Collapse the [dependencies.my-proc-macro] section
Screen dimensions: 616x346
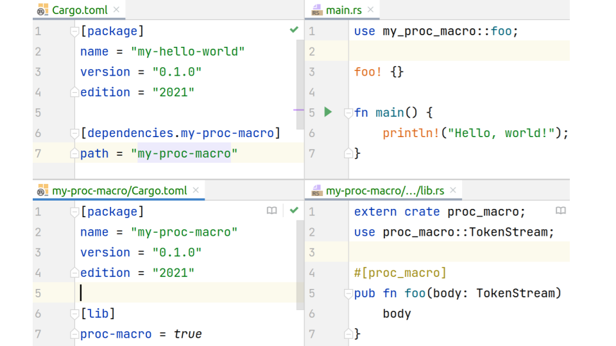pyautogui.click(x=75, y=133)
